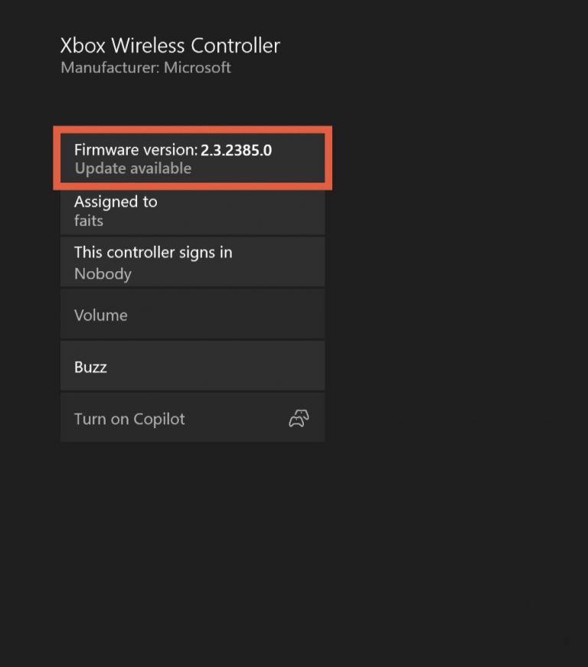
Task: Reassign the controller to another user
Action: [191, 211]
